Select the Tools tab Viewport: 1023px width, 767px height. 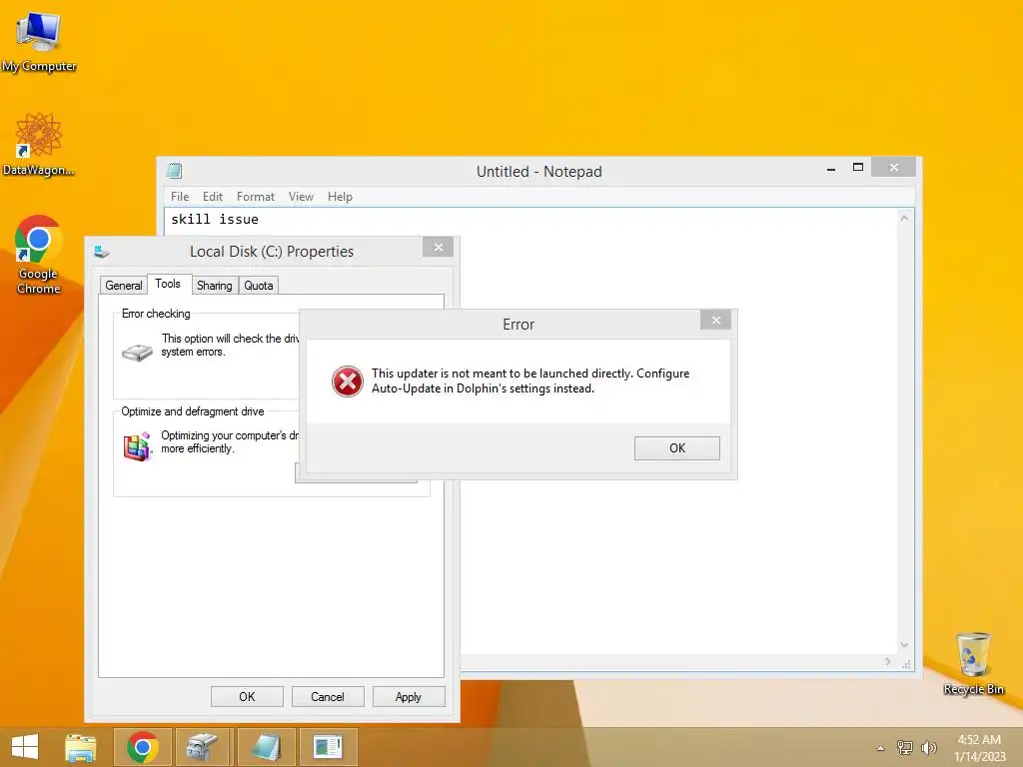pyautogui.click(x=168, y=284)
